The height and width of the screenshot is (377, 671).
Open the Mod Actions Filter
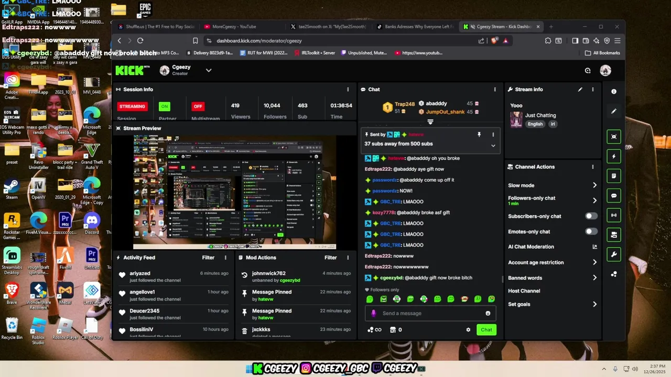tap(330, 258)
